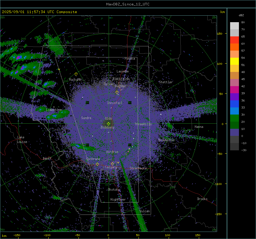Click the Vulcan city label

(145, 211)
